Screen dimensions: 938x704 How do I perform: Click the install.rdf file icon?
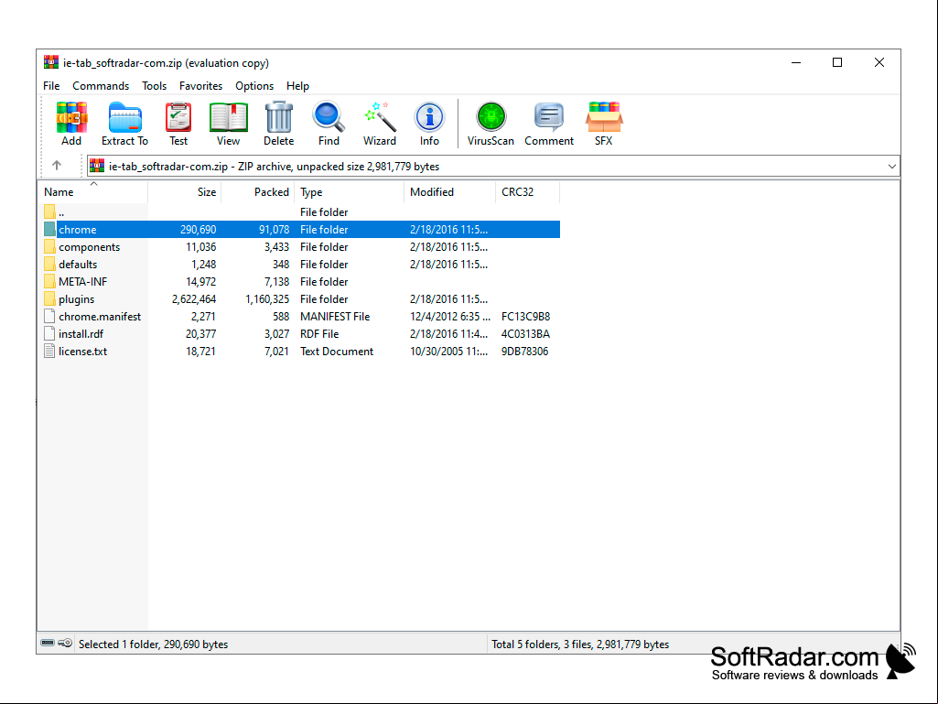[x=49, y=333]
